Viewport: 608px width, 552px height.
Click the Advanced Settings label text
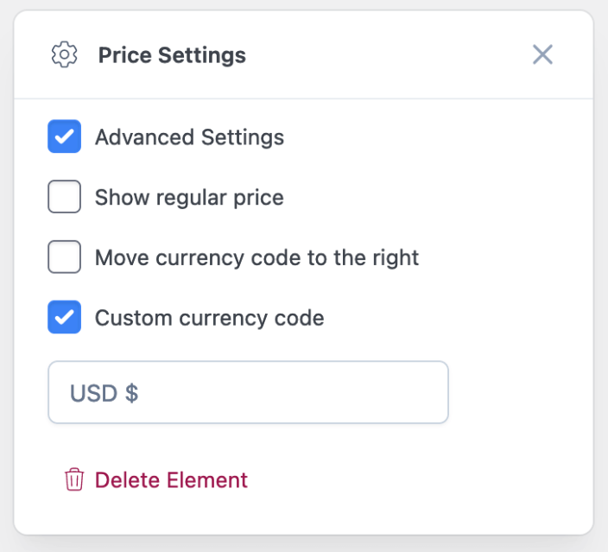pyautogui.click(x=189, y=136)
